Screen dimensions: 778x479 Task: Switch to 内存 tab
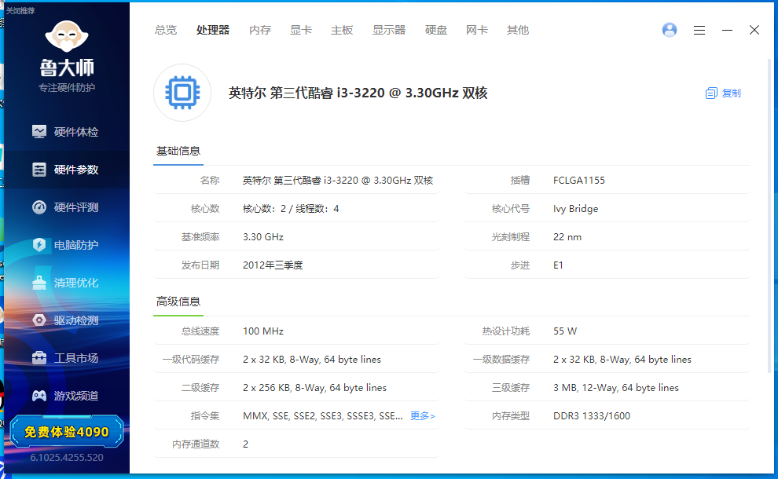tap(260, 31)
